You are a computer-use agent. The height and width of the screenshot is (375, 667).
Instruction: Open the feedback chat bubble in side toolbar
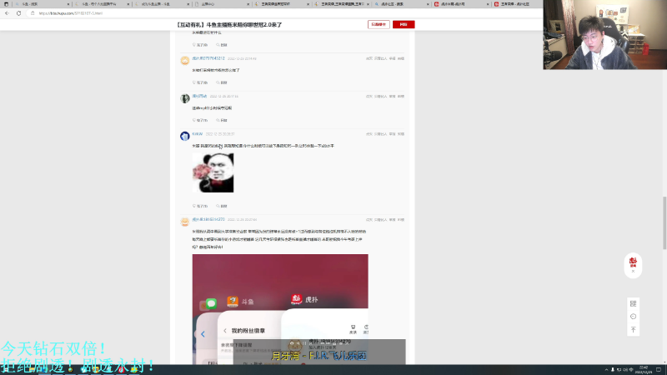[633, 317]
